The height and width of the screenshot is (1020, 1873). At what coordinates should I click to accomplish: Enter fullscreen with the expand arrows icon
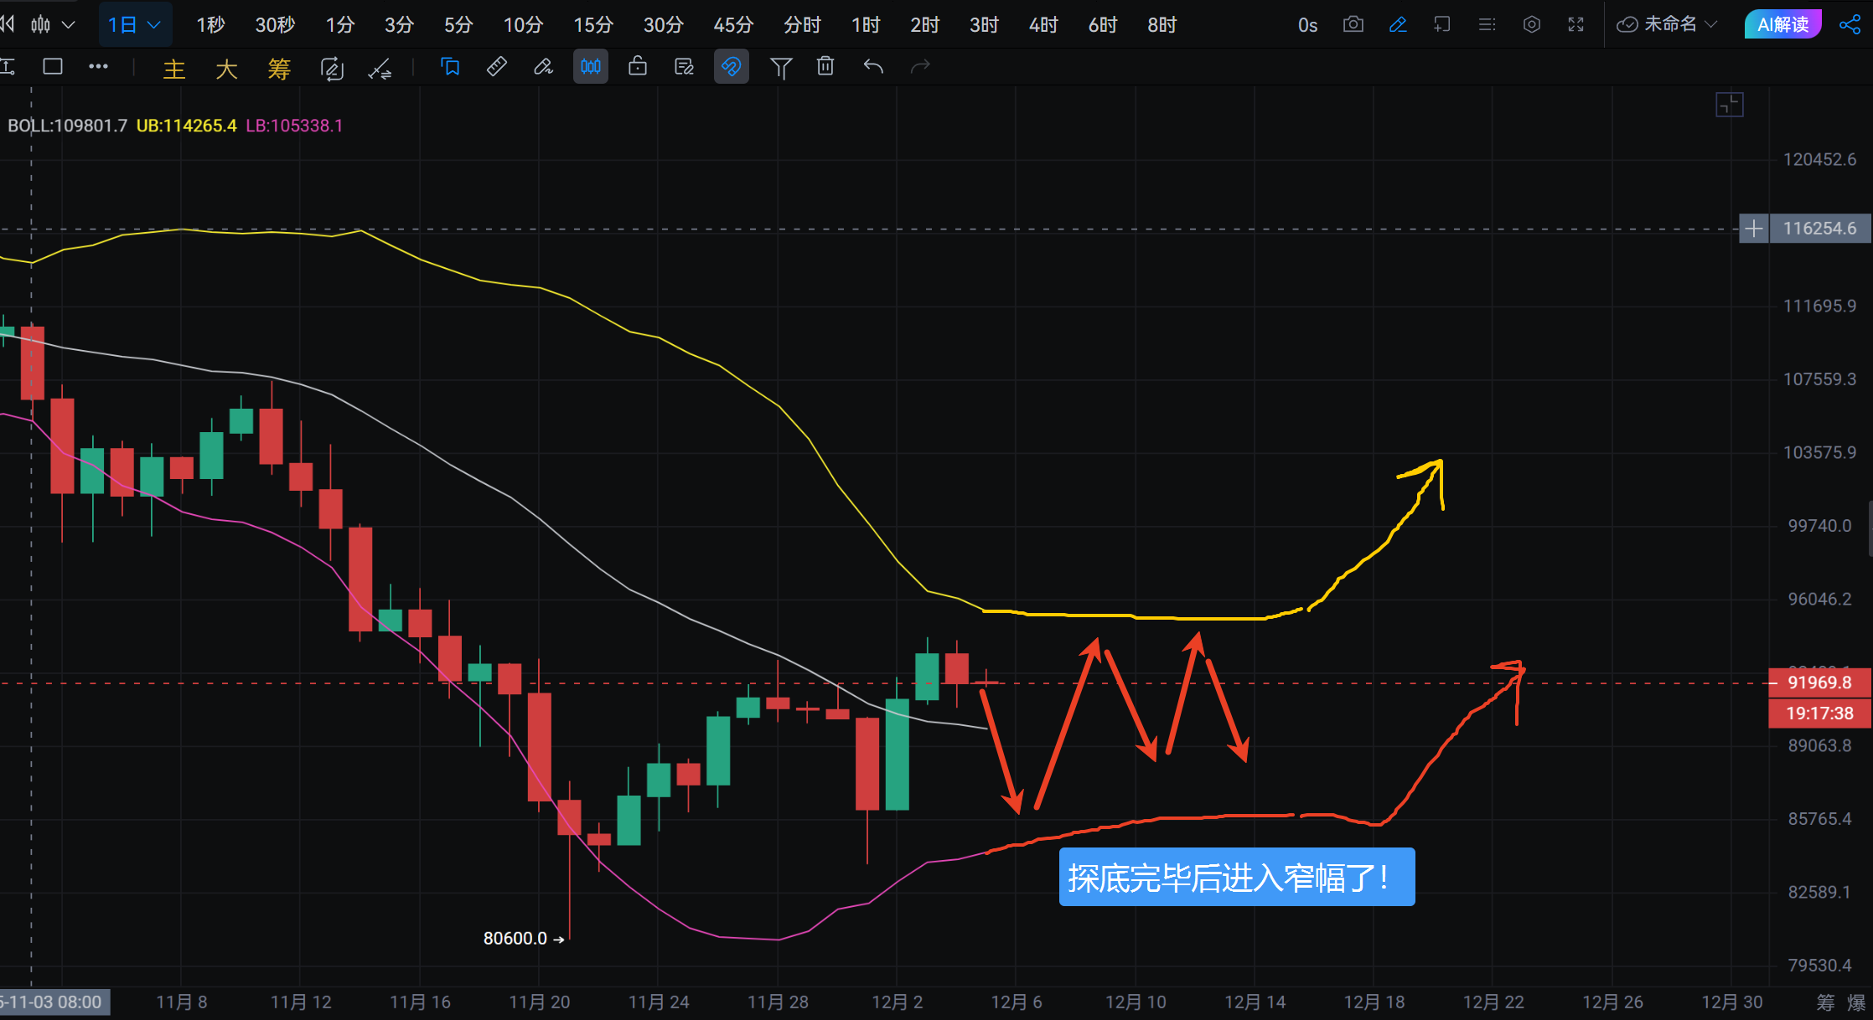(x=1575, y=24)
